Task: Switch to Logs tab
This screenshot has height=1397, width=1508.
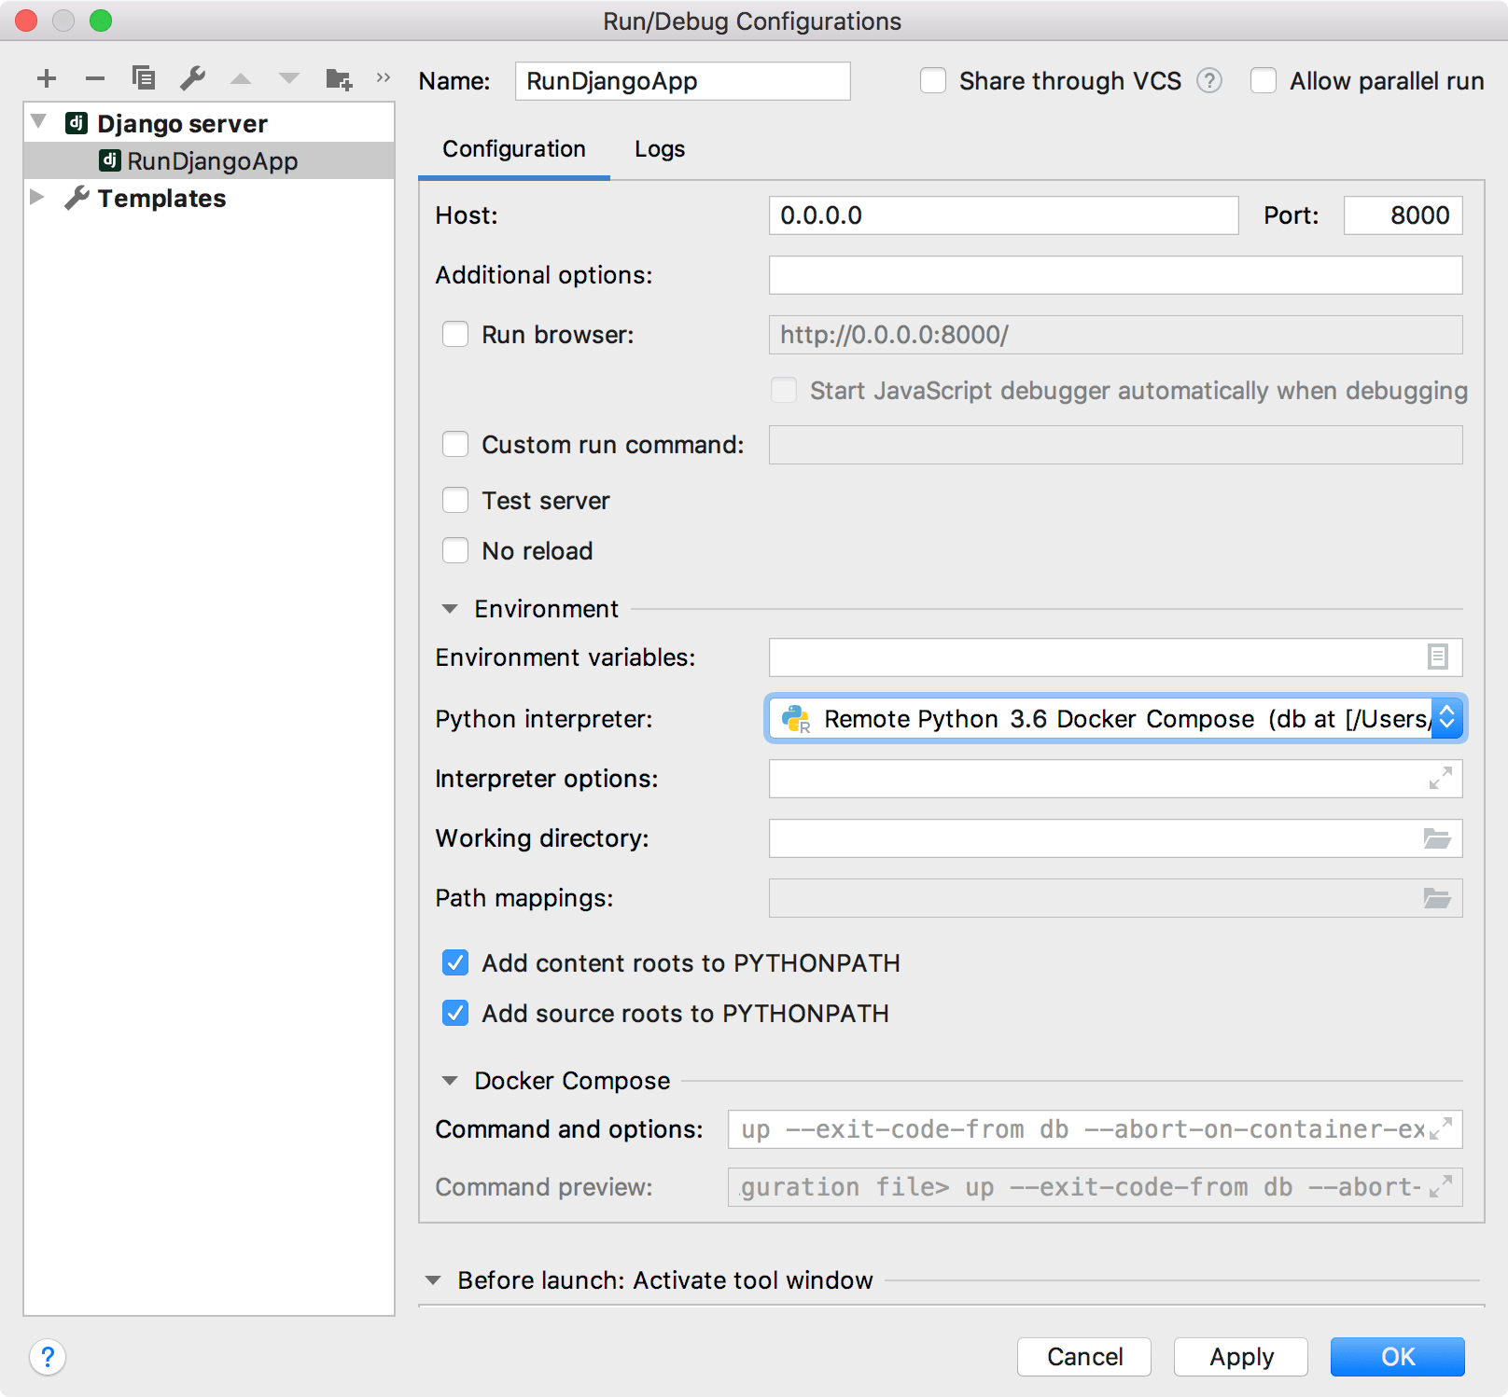Action: pyautogui.click(x=660, y=149)
